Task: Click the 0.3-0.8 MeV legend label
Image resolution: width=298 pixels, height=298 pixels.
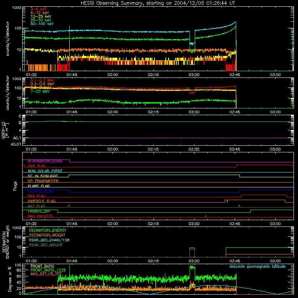Action: [x=42, y=84]
